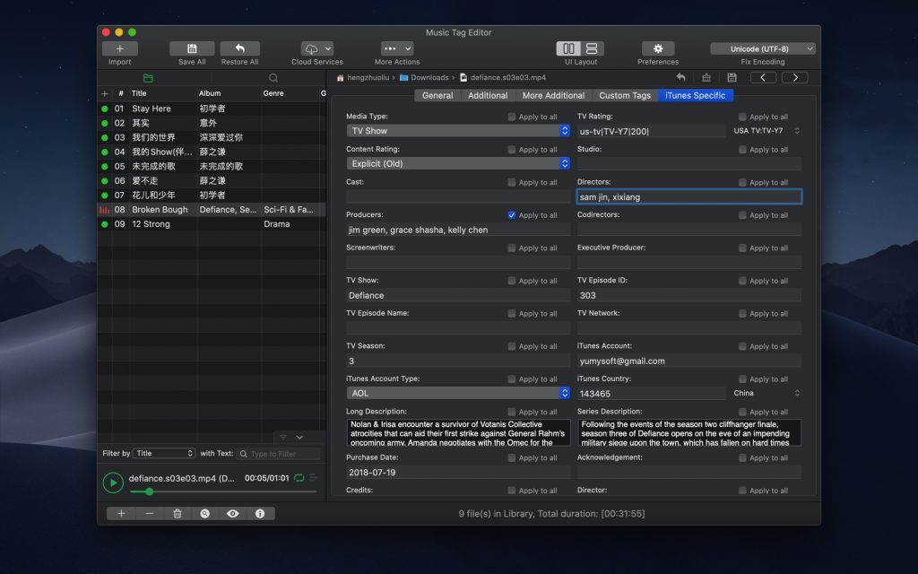Switch to the More Additional tab
Screen dimensions: 918x574
tap(553, 95)
